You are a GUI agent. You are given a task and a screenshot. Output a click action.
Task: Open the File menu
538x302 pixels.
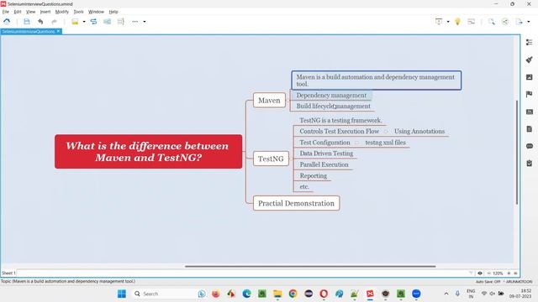point(6,12)
